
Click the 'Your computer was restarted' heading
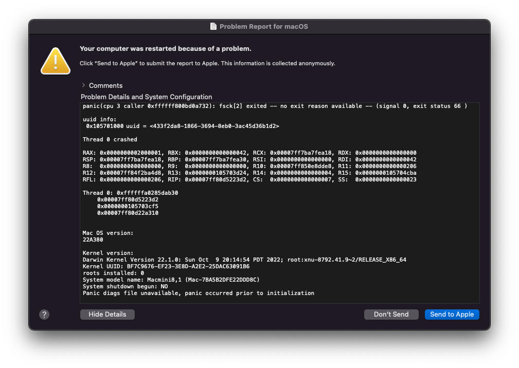tap(166, 49)
